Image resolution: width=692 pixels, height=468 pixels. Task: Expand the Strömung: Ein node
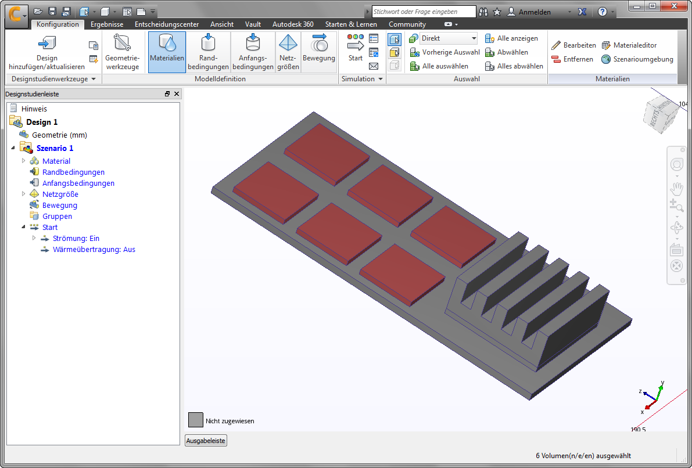(x=34, y=238)
